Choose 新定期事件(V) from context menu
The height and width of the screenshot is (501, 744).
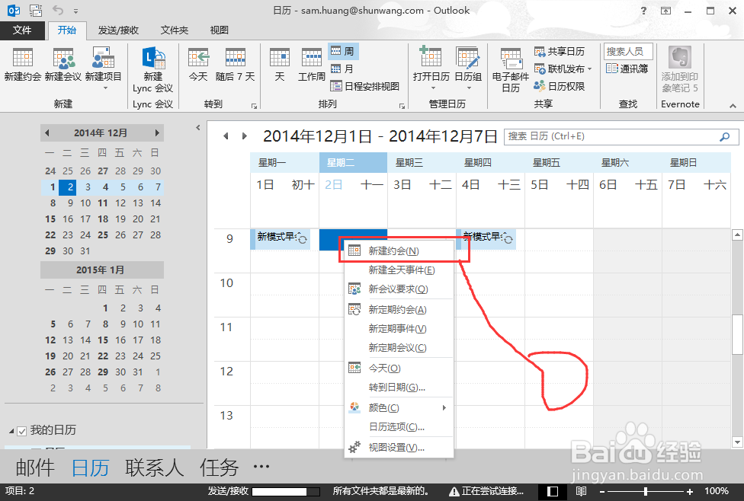pyautogui.click(x=399, y=329)
